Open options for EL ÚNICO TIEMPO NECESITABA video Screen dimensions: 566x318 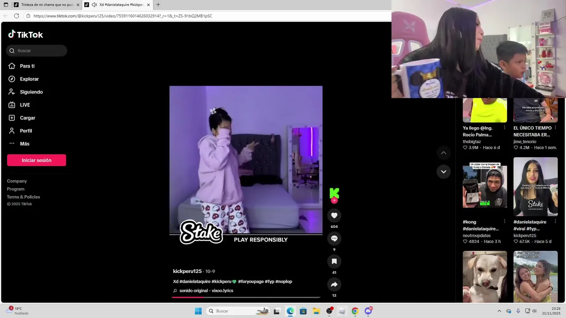click(555, 128)
